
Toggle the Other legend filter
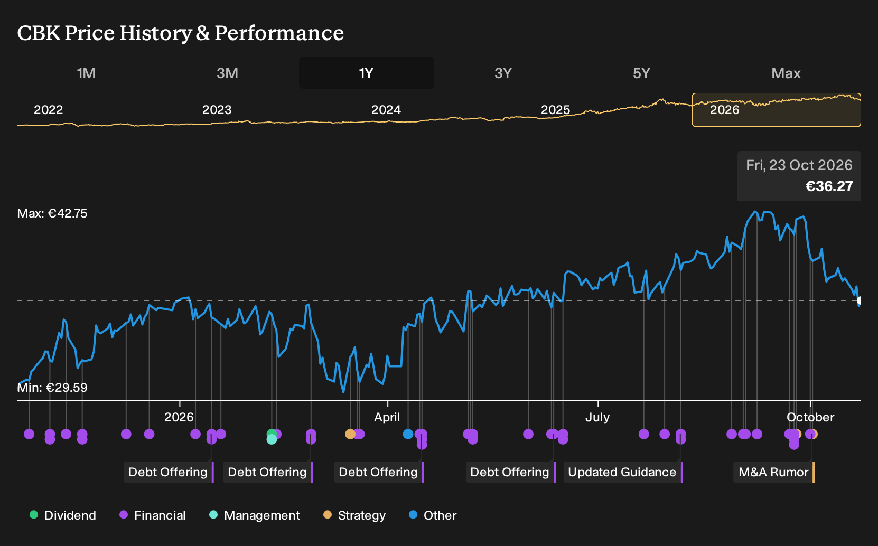[x=433, y=515]
